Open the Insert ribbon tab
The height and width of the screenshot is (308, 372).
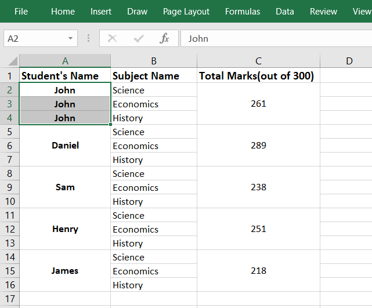click(101, 12)
